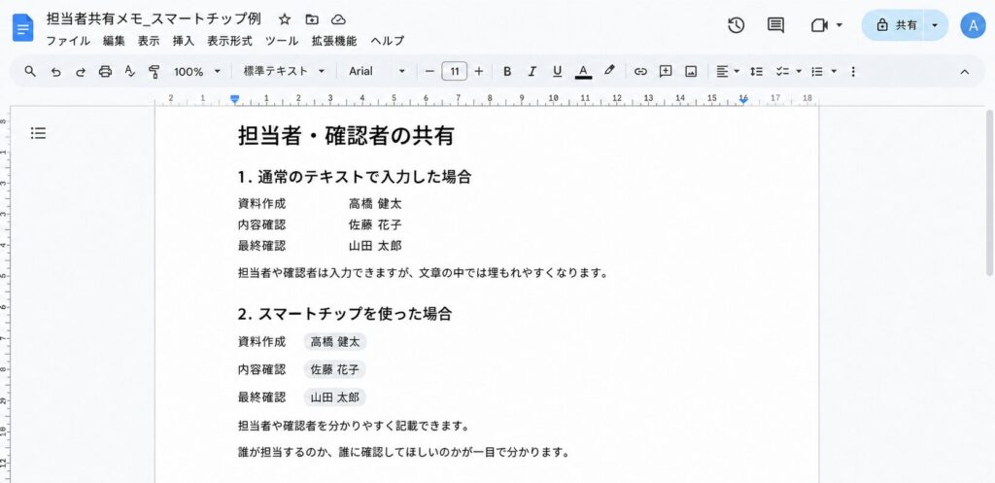Toggle underline formatting
Image resolution: width=995 pixels, height=483 pixels.
(557, 72)
